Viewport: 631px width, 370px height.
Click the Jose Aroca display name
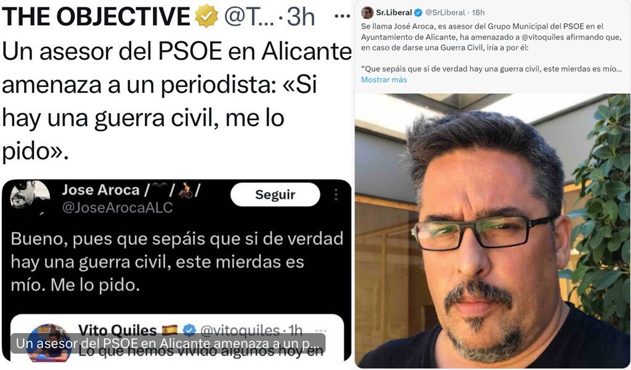coord(100,190)
